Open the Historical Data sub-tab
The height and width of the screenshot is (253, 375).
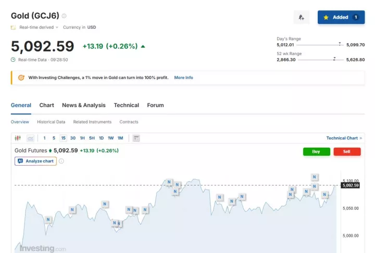pyautogui.click(x=51, y=122)
